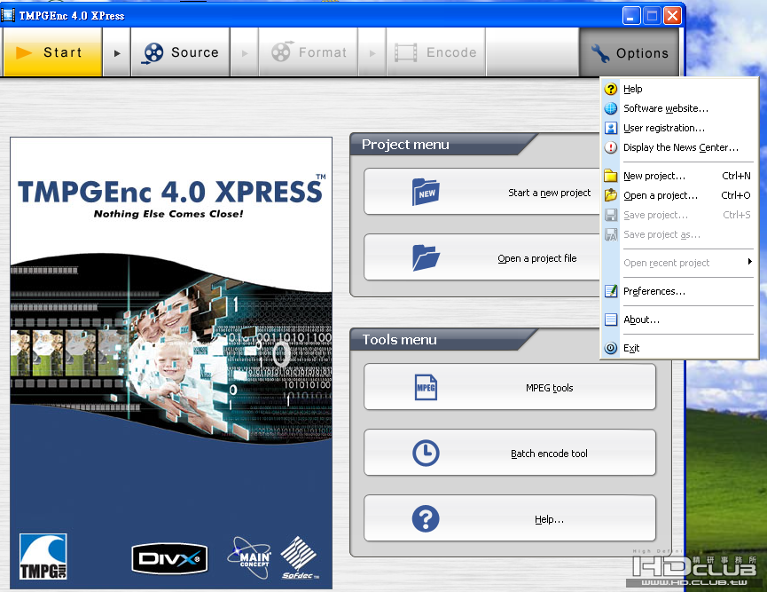Click the MPEG file icon in Tools menu

(427, 388)
